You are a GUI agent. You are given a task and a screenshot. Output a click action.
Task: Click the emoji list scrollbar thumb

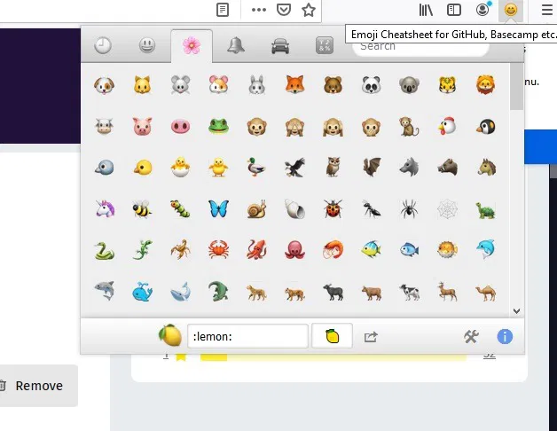click(x=516, y=87)
